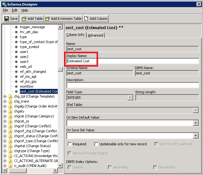Screen dimensions: 203x175
Task: Select the chgcat (Change Category) folder icon
Action: 10,116
